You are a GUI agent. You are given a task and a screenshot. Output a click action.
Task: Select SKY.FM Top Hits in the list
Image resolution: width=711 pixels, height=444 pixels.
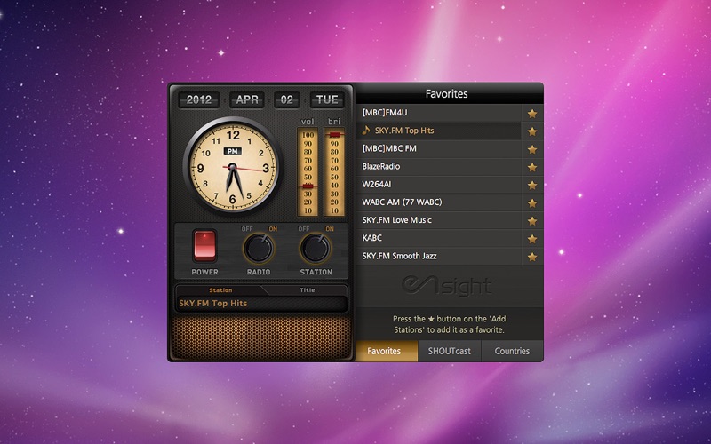tap(438, 131)
